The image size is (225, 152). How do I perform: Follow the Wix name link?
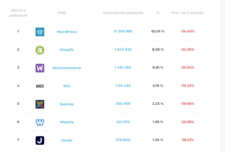tap(67, 86)
